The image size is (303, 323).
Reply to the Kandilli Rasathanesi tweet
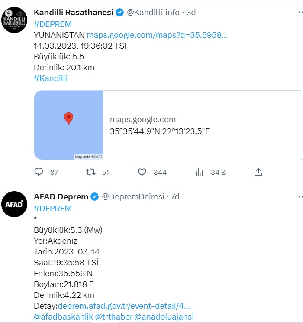tap(39, 172)
